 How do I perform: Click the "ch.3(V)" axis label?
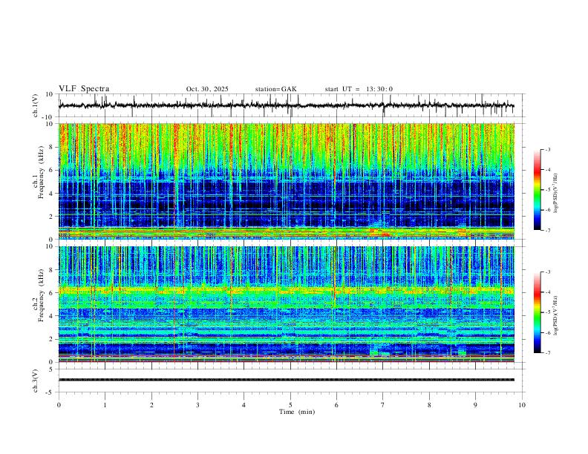tap(36, 381)
